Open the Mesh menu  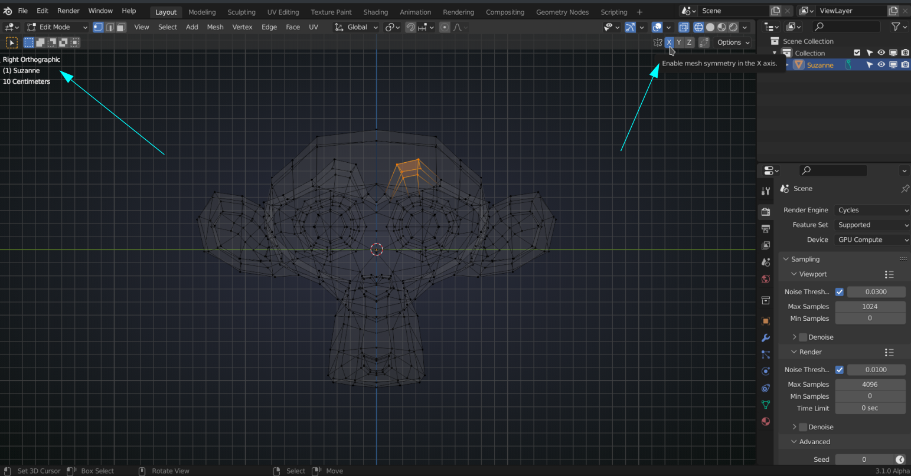coord(215,27)
